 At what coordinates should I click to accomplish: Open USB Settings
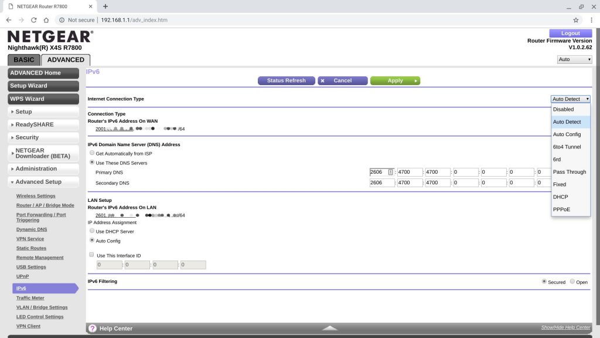(x=31, y=267)
